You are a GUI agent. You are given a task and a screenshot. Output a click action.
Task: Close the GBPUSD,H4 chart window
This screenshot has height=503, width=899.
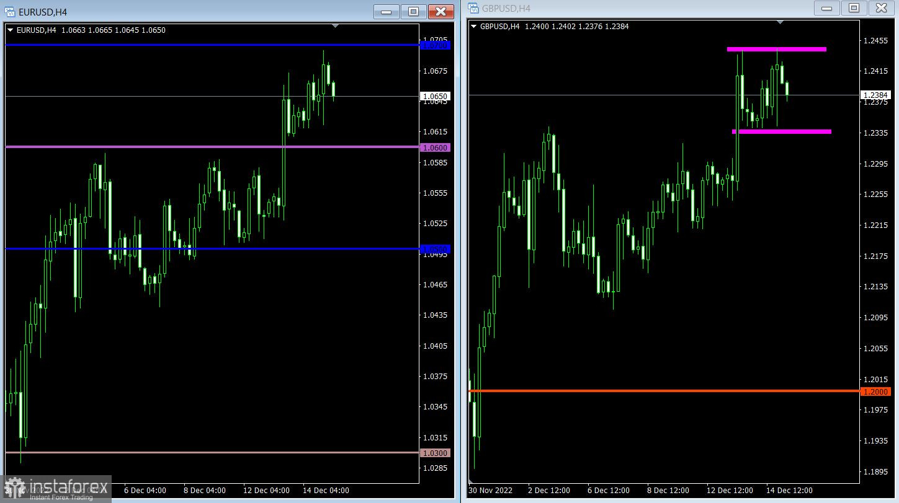[882, 8]
